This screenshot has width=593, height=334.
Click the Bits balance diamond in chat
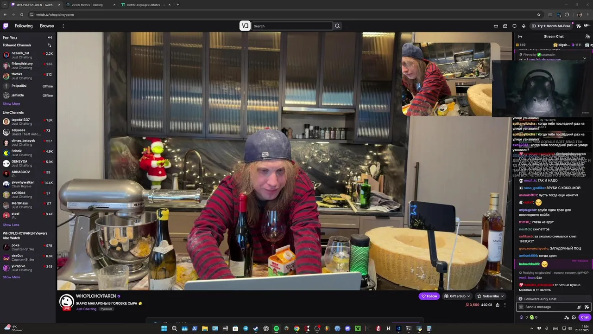point(522,317)
